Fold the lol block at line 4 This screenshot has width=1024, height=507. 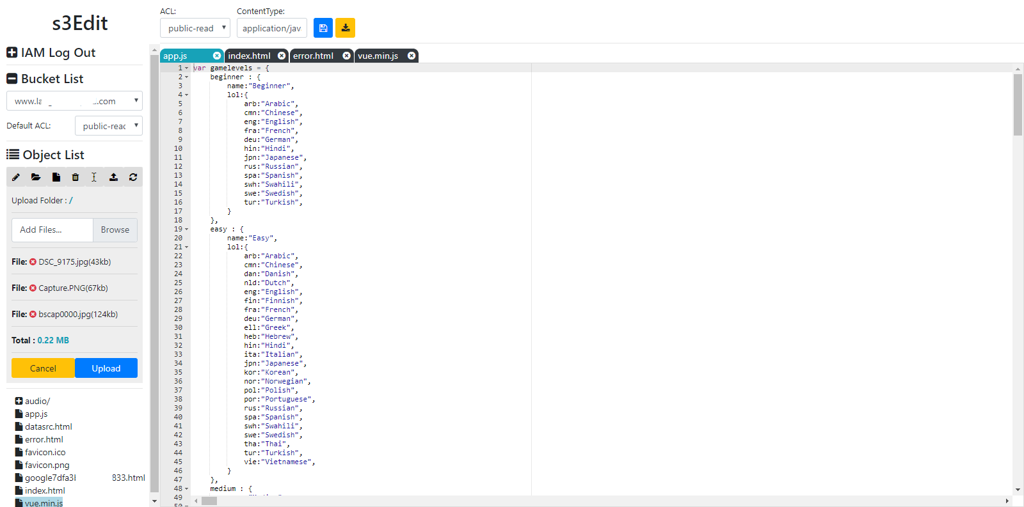187,95
